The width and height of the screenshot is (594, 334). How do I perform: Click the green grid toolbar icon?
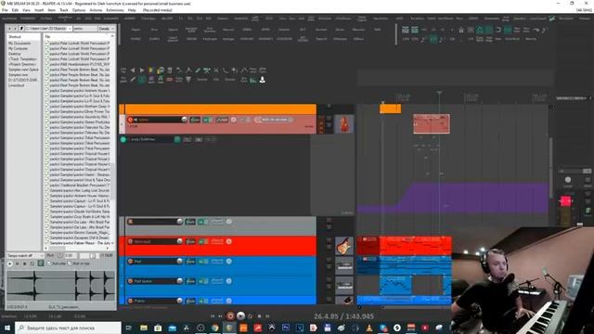[x=142, y=80]
